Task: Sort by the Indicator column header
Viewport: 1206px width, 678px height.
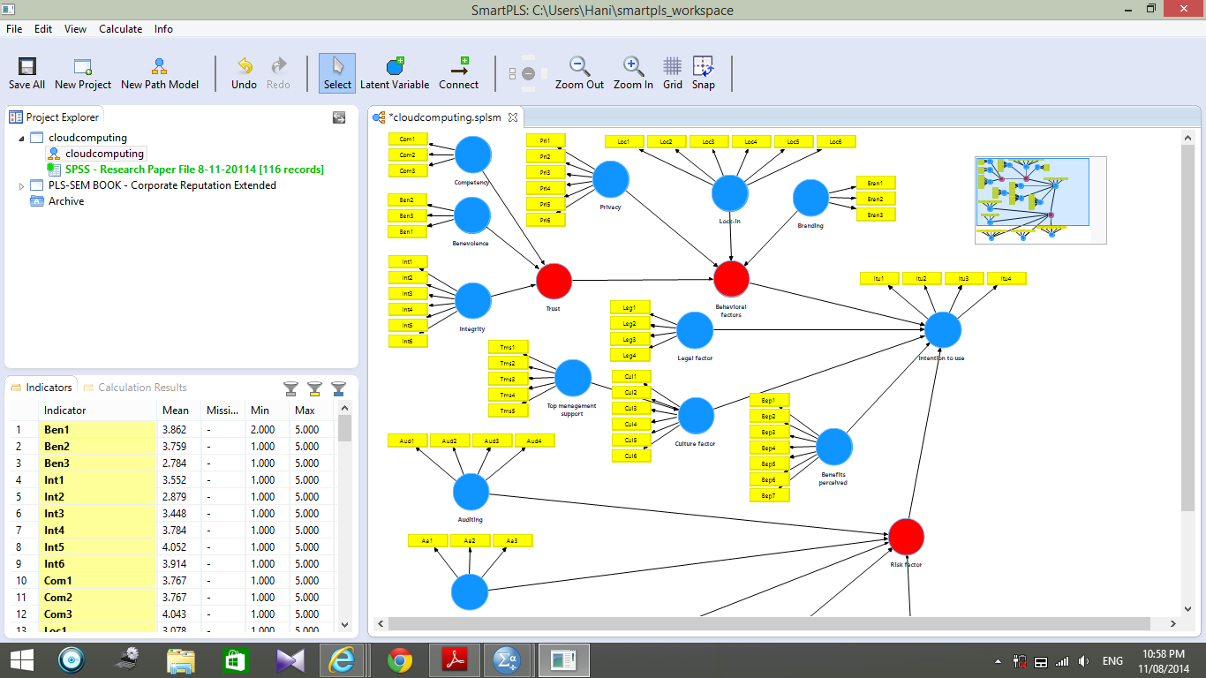Action: tap(98, 411)
